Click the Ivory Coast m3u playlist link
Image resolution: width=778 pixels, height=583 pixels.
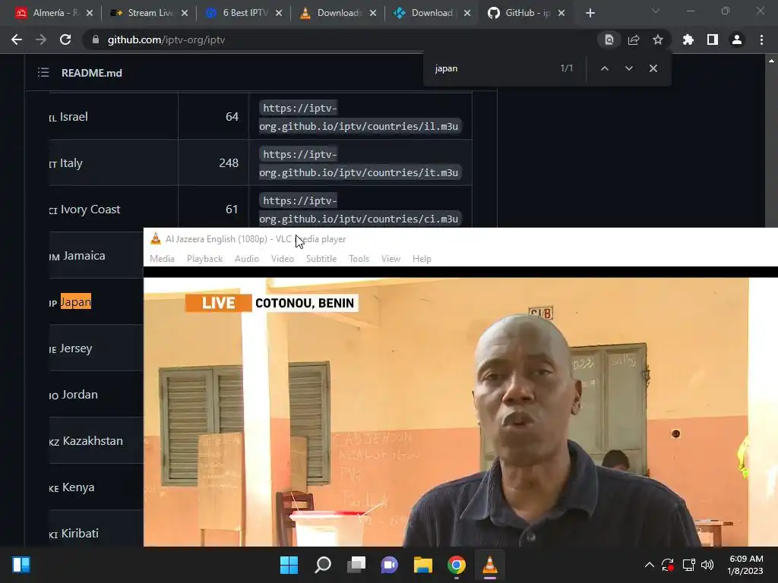[360, 210]
